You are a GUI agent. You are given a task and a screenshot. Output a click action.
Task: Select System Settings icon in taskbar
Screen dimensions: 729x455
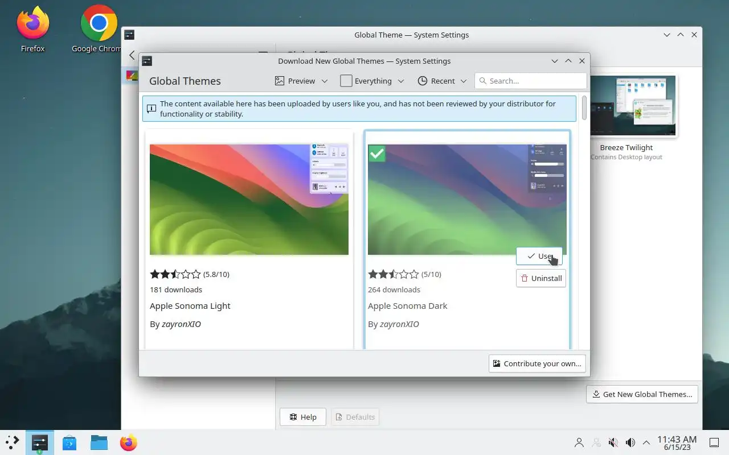click(x=39, y=442)
